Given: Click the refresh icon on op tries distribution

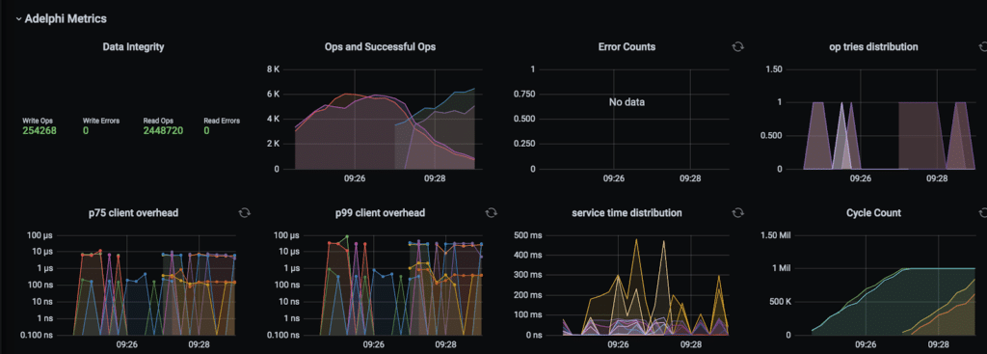Looking at the screenshot, I should click(982, 46).
